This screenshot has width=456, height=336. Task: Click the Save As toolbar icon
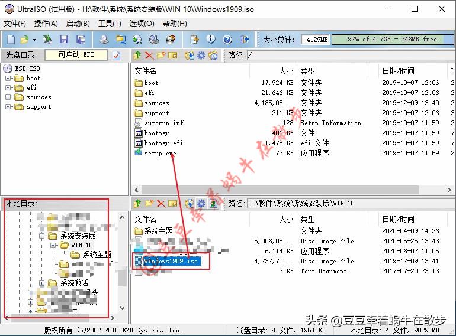pos(81,40)
